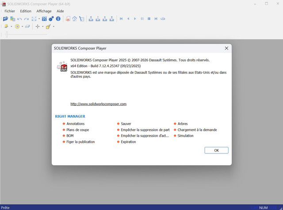Screen dimensions: 283x210
Task: Click the Arbres right entry
Action: pos(183,124)
